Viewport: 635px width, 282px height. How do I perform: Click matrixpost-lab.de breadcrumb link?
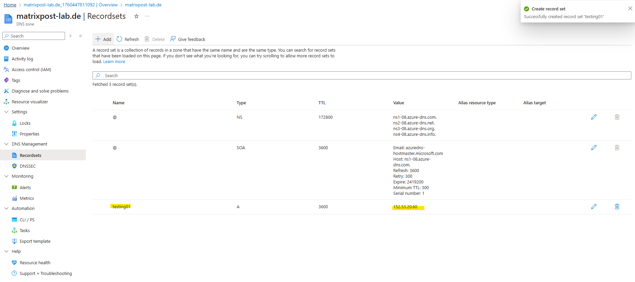point(143,5)
